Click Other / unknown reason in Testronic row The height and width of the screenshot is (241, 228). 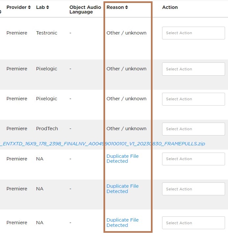coord(127,33)
